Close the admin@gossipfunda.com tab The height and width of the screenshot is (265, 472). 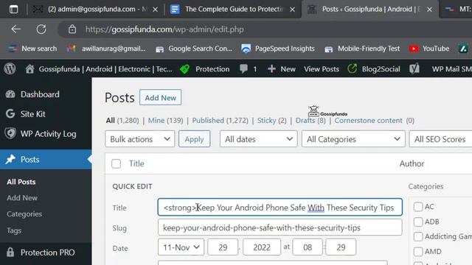155,10
